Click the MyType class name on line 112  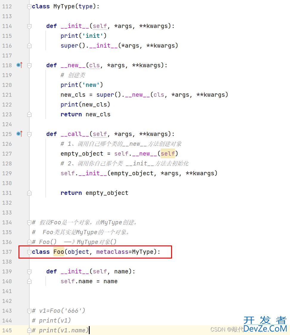pos(64,7)
